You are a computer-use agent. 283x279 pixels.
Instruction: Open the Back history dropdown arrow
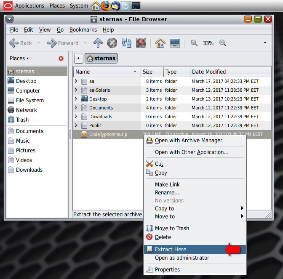(39, 43)
